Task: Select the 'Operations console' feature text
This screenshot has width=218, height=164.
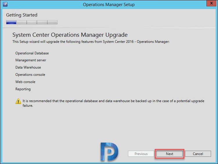Action: coord(30,75)
